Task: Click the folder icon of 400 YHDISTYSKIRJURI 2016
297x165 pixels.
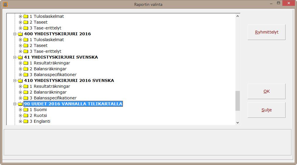Action: [x=20, y=34]
